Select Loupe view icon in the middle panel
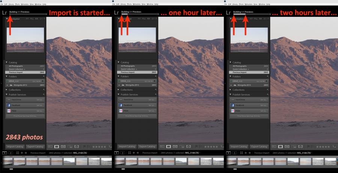Screen dimensions: 338x173 pyautogui.click(x=169, y=146)
